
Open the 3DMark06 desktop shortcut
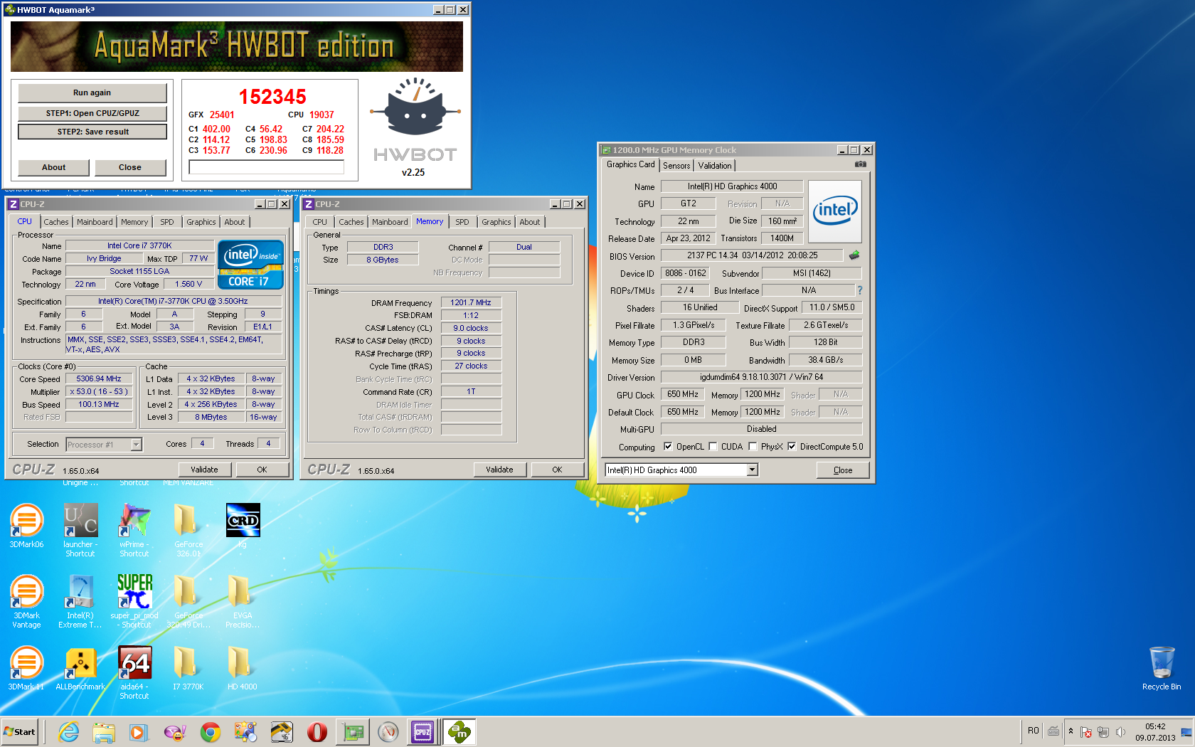[26, 526]
